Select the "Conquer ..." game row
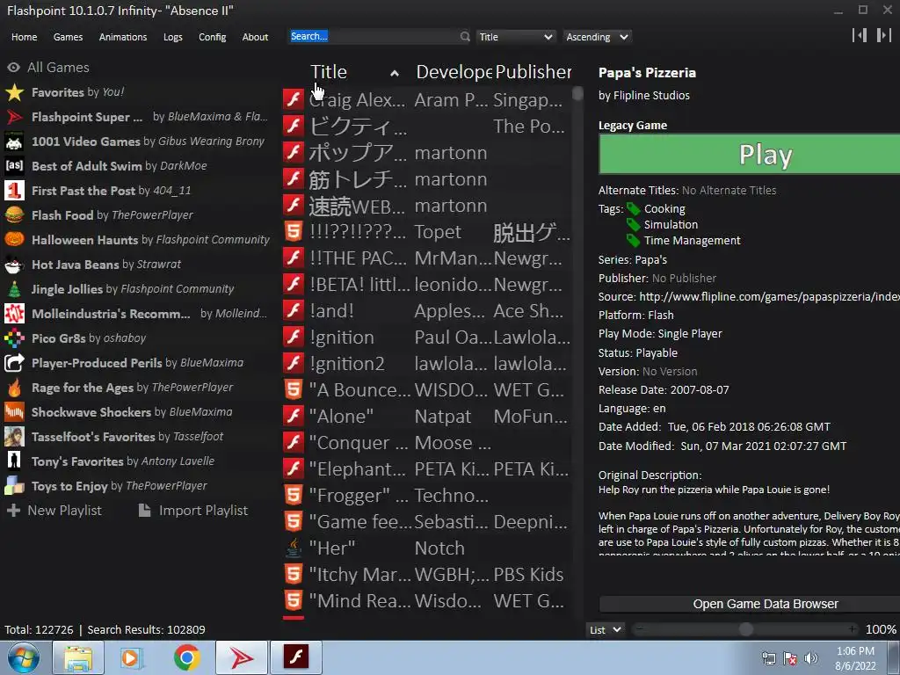900x675 pixels. pos(427,443)
